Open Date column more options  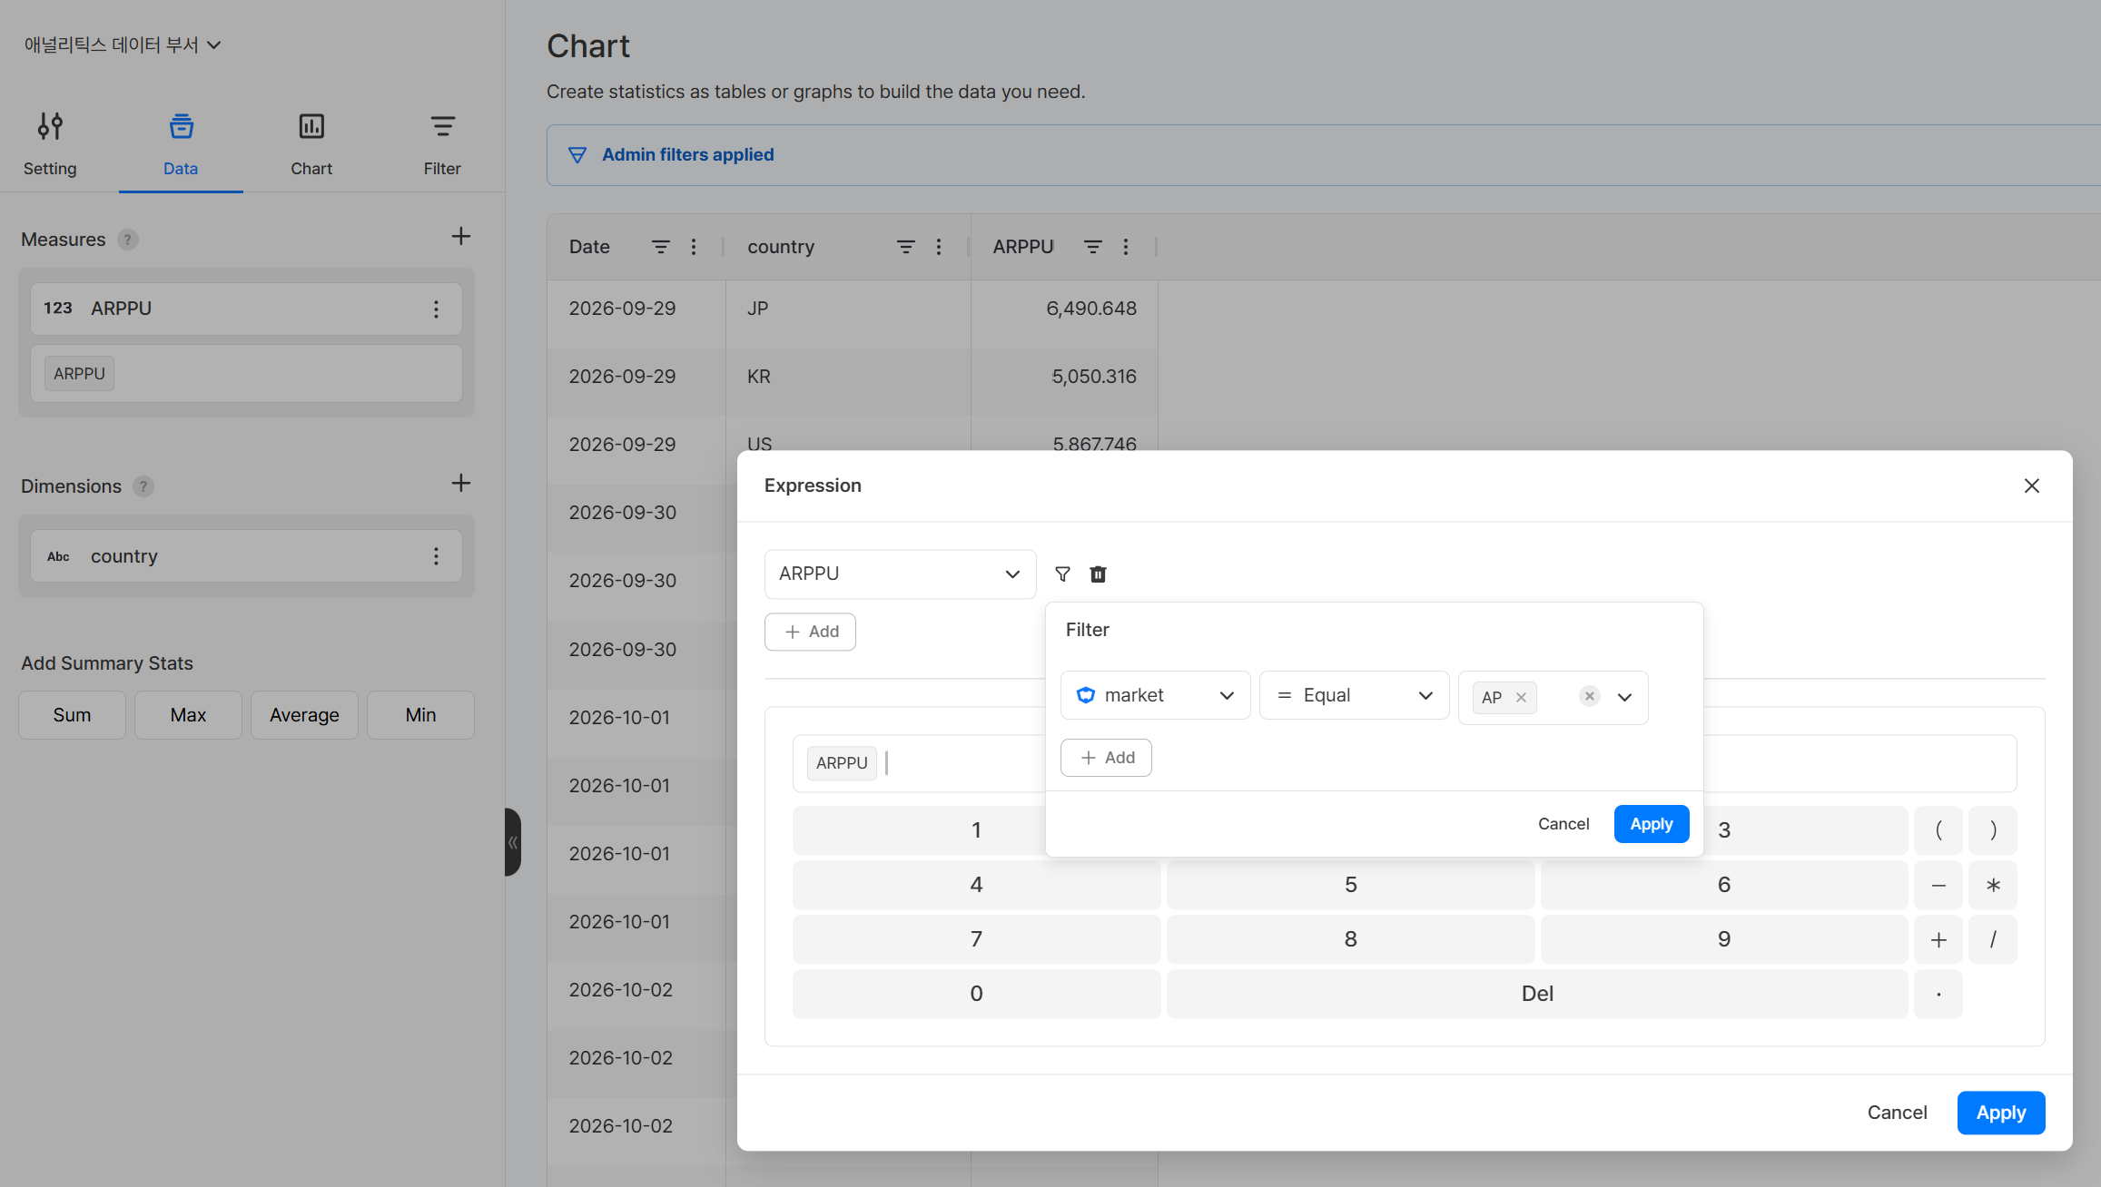(x=694, y=247)
